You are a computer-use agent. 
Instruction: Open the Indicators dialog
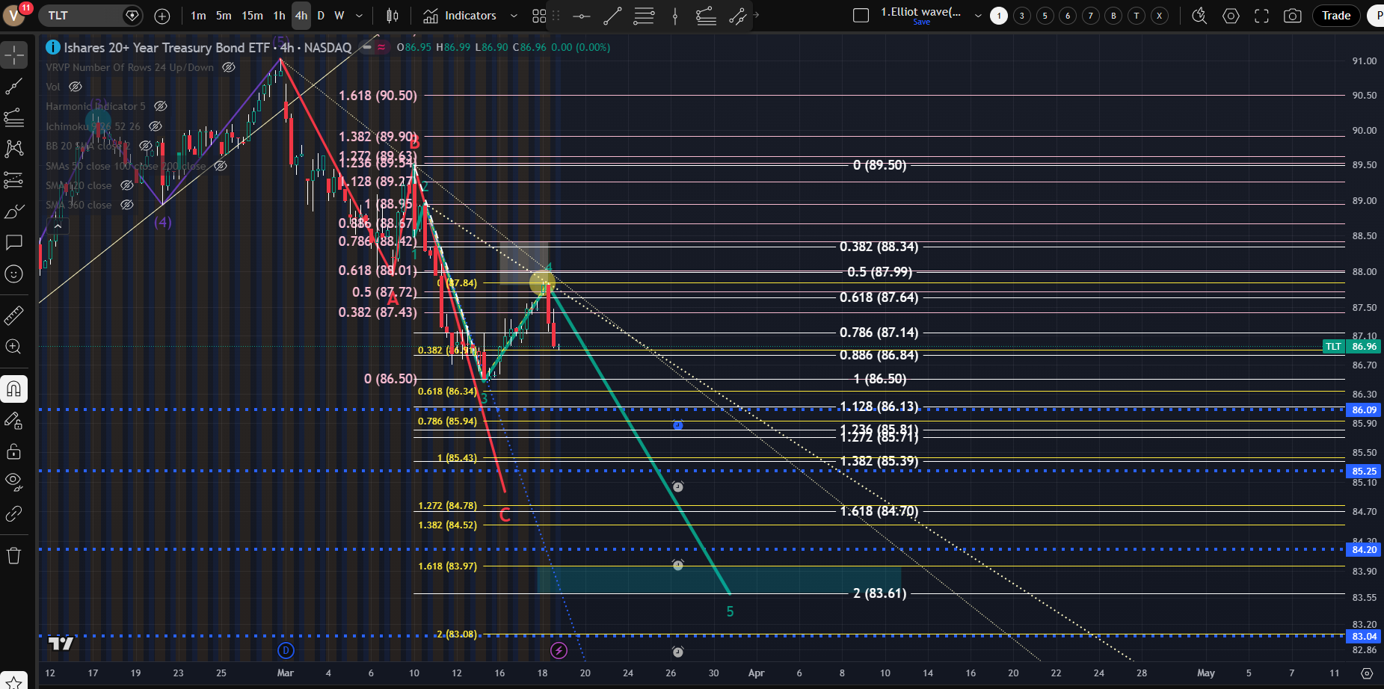tap(460, 16)
